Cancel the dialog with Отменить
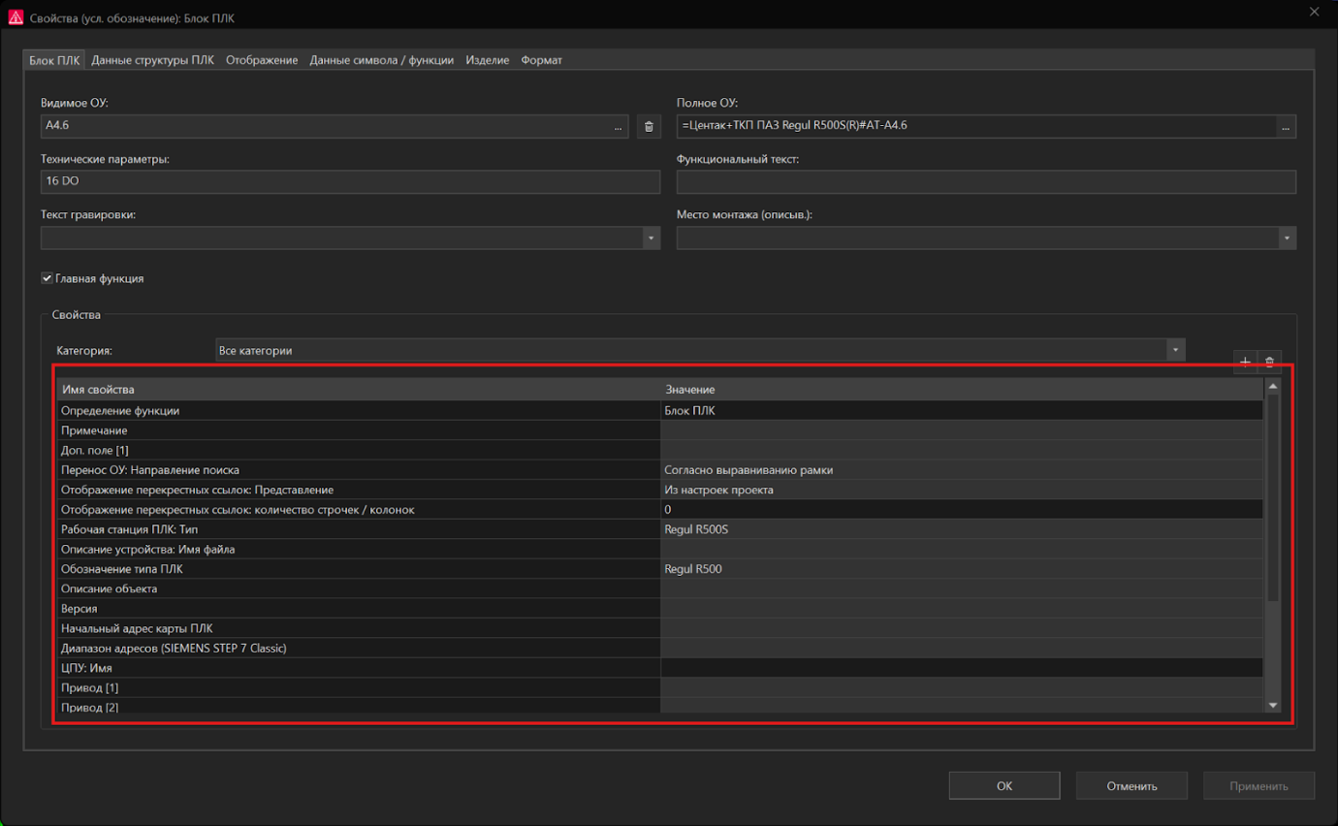The width and height of the screenshot is (1338, 826). 1131,785
